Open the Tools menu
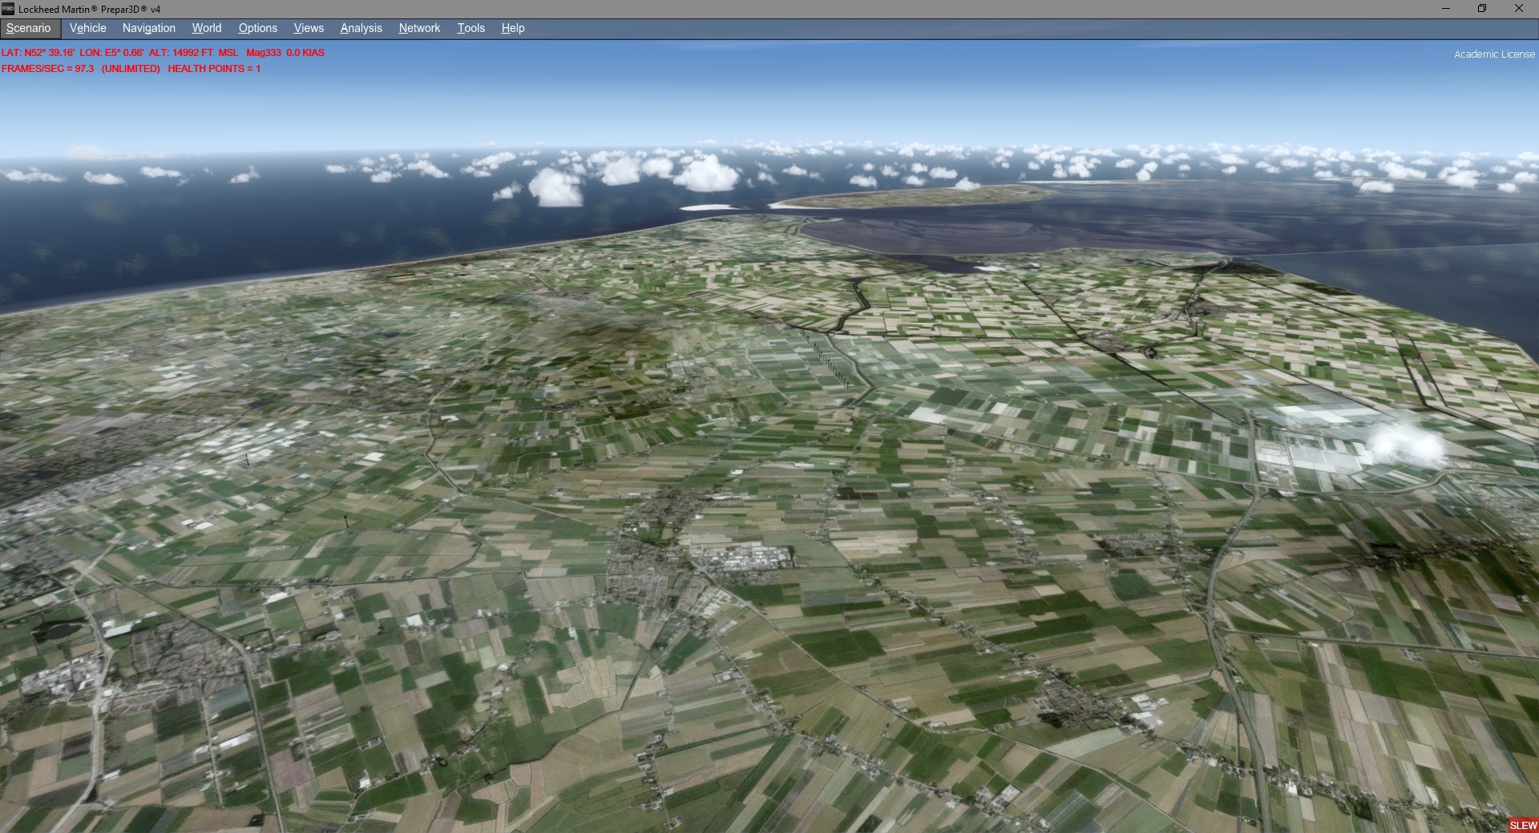 (471, 28)
